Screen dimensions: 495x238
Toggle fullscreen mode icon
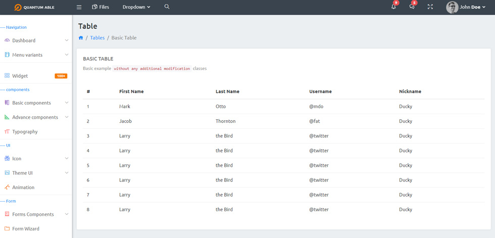click(x=430, y=7)
